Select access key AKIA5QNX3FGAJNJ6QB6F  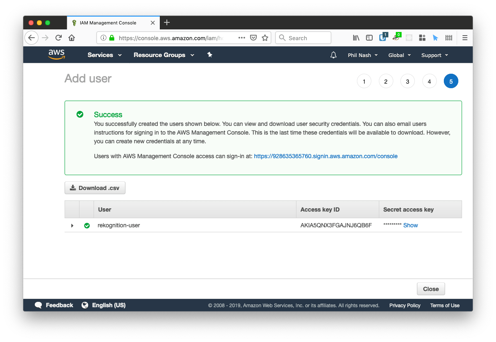pos(336,225)
